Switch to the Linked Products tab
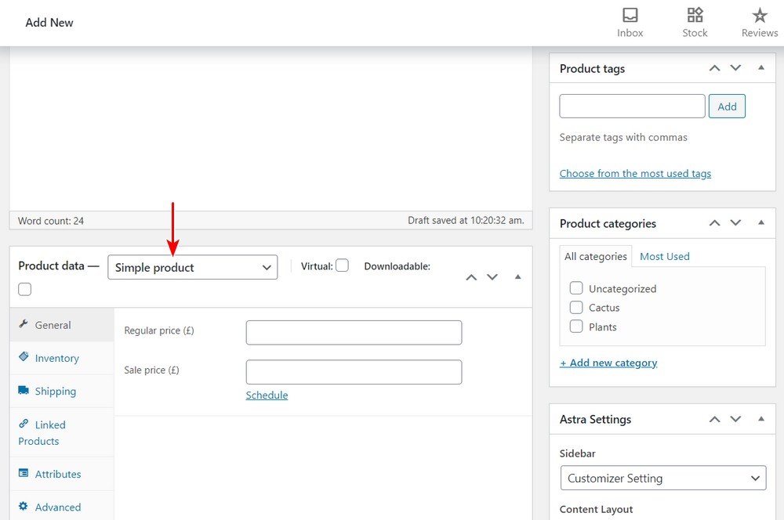Viewport: 784px width, 520px height. (62, 432)
